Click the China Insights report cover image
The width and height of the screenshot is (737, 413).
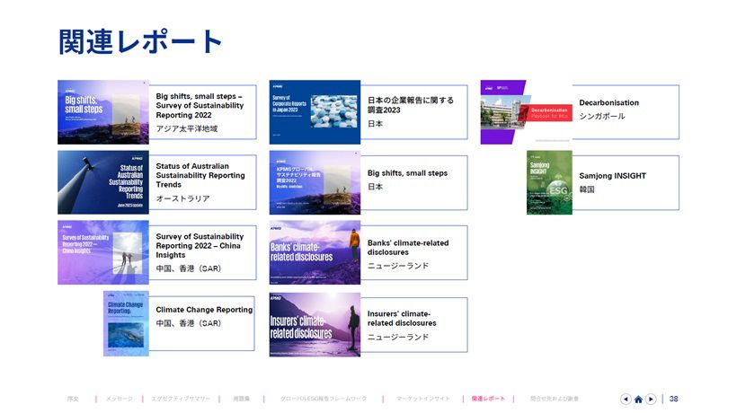point(103,252)
